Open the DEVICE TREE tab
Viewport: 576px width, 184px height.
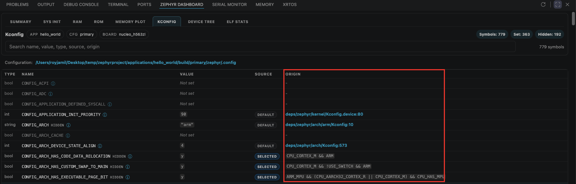(x=201, y=22)
